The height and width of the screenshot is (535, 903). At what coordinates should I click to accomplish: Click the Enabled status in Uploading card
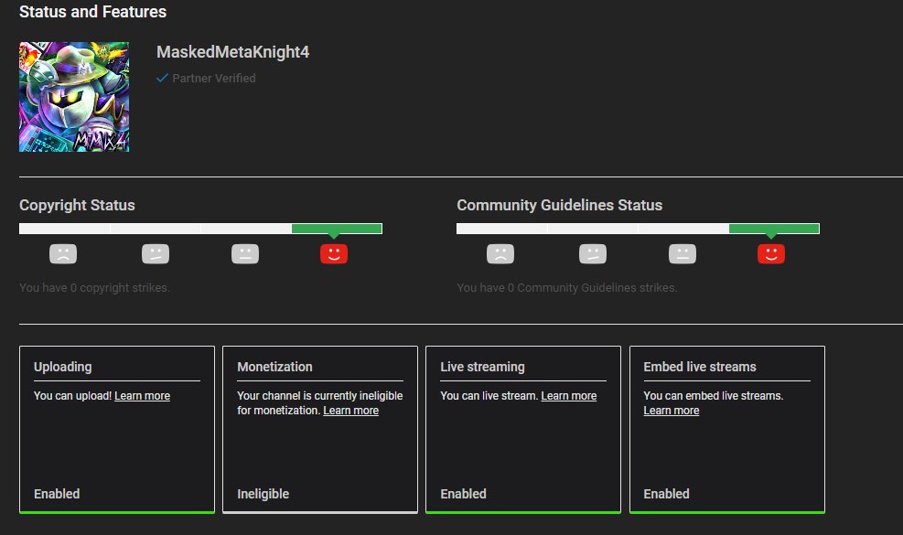tap(57, 494)
